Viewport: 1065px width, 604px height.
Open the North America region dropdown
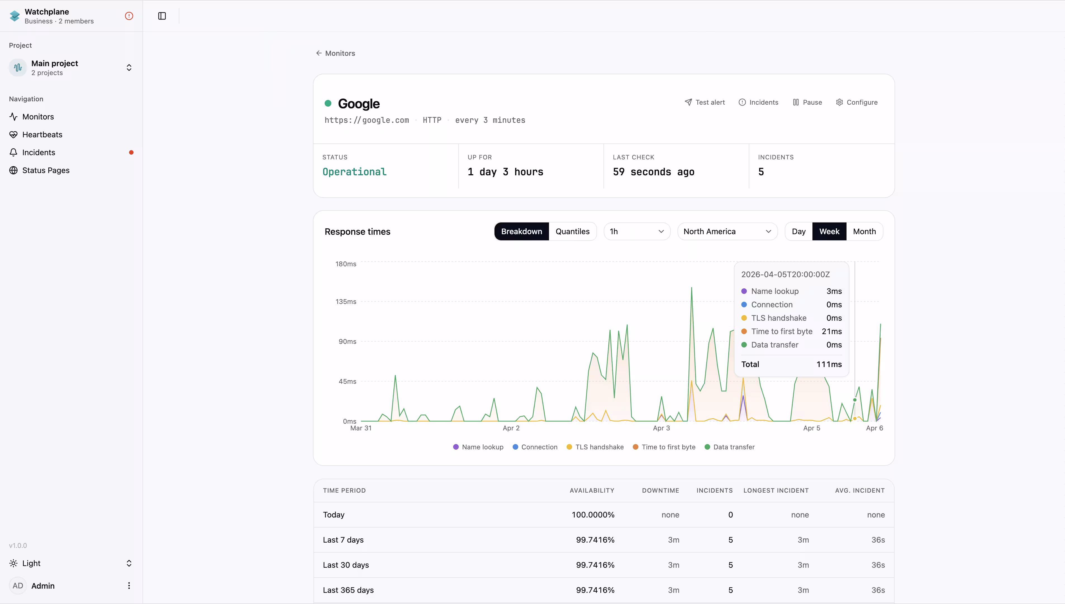coord(728,231)
